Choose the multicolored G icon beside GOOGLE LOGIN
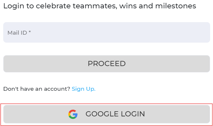Viewport: 213px width, 126px height. (x=73, y=114)
